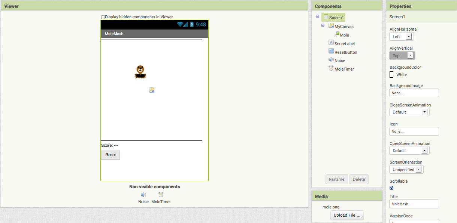457x223 pixels.
Task: Select the MoleTimer clock icon under non-visible components
Action: click(161, 195)
